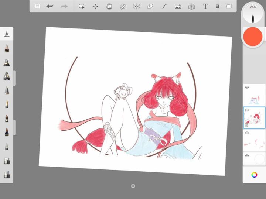
Task: Open the main menu list icon
Action: 37,6
